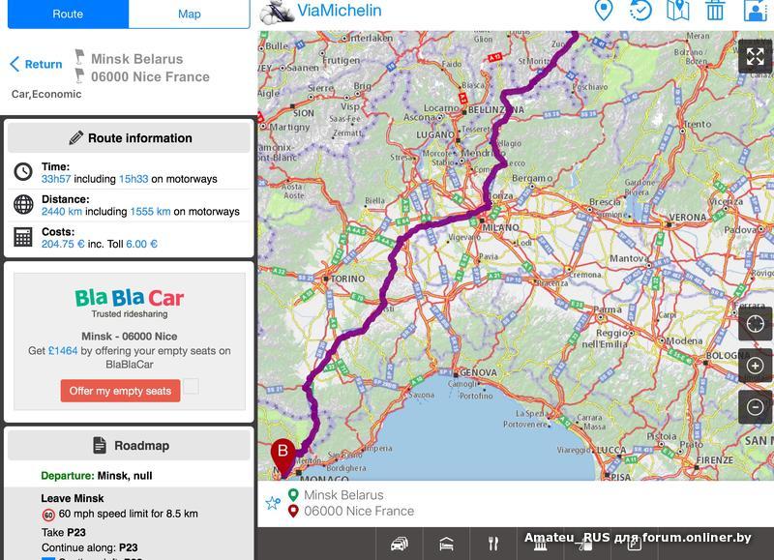This screenshot has width=774, height=560.
Task: Click the calculator icon beside Costs
Action: click(x=23, y=237)
